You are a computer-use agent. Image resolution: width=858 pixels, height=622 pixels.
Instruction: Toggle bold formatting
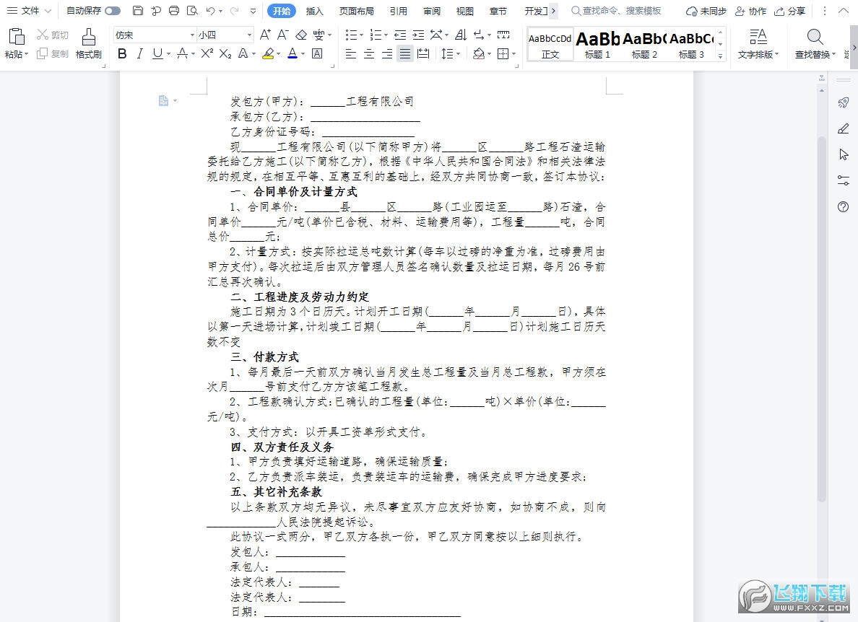[122, 53]
